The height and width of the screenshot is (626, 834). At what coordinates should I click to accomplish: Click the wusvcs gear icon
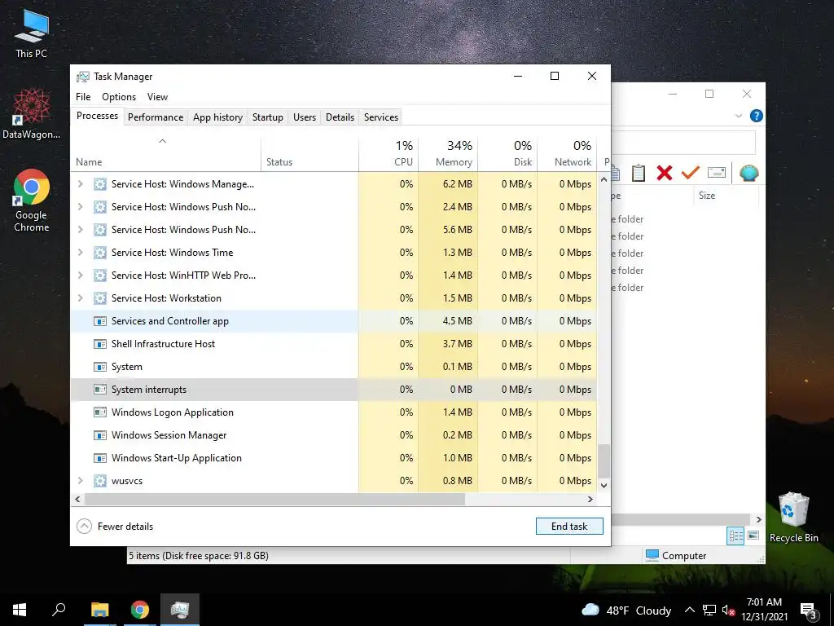point(100,481)
